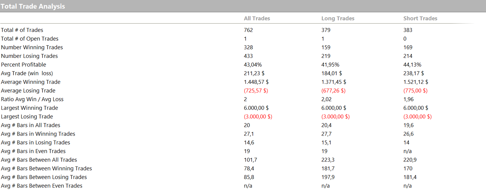This screenshot has width=486, height=193.
Task: Select the 238,17 $ short avg trade value
Action: (x=413, y=74)
